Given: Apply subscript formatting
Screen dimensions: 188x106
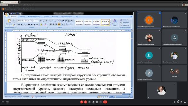Looking at the screenshot, I should point(32,24).
